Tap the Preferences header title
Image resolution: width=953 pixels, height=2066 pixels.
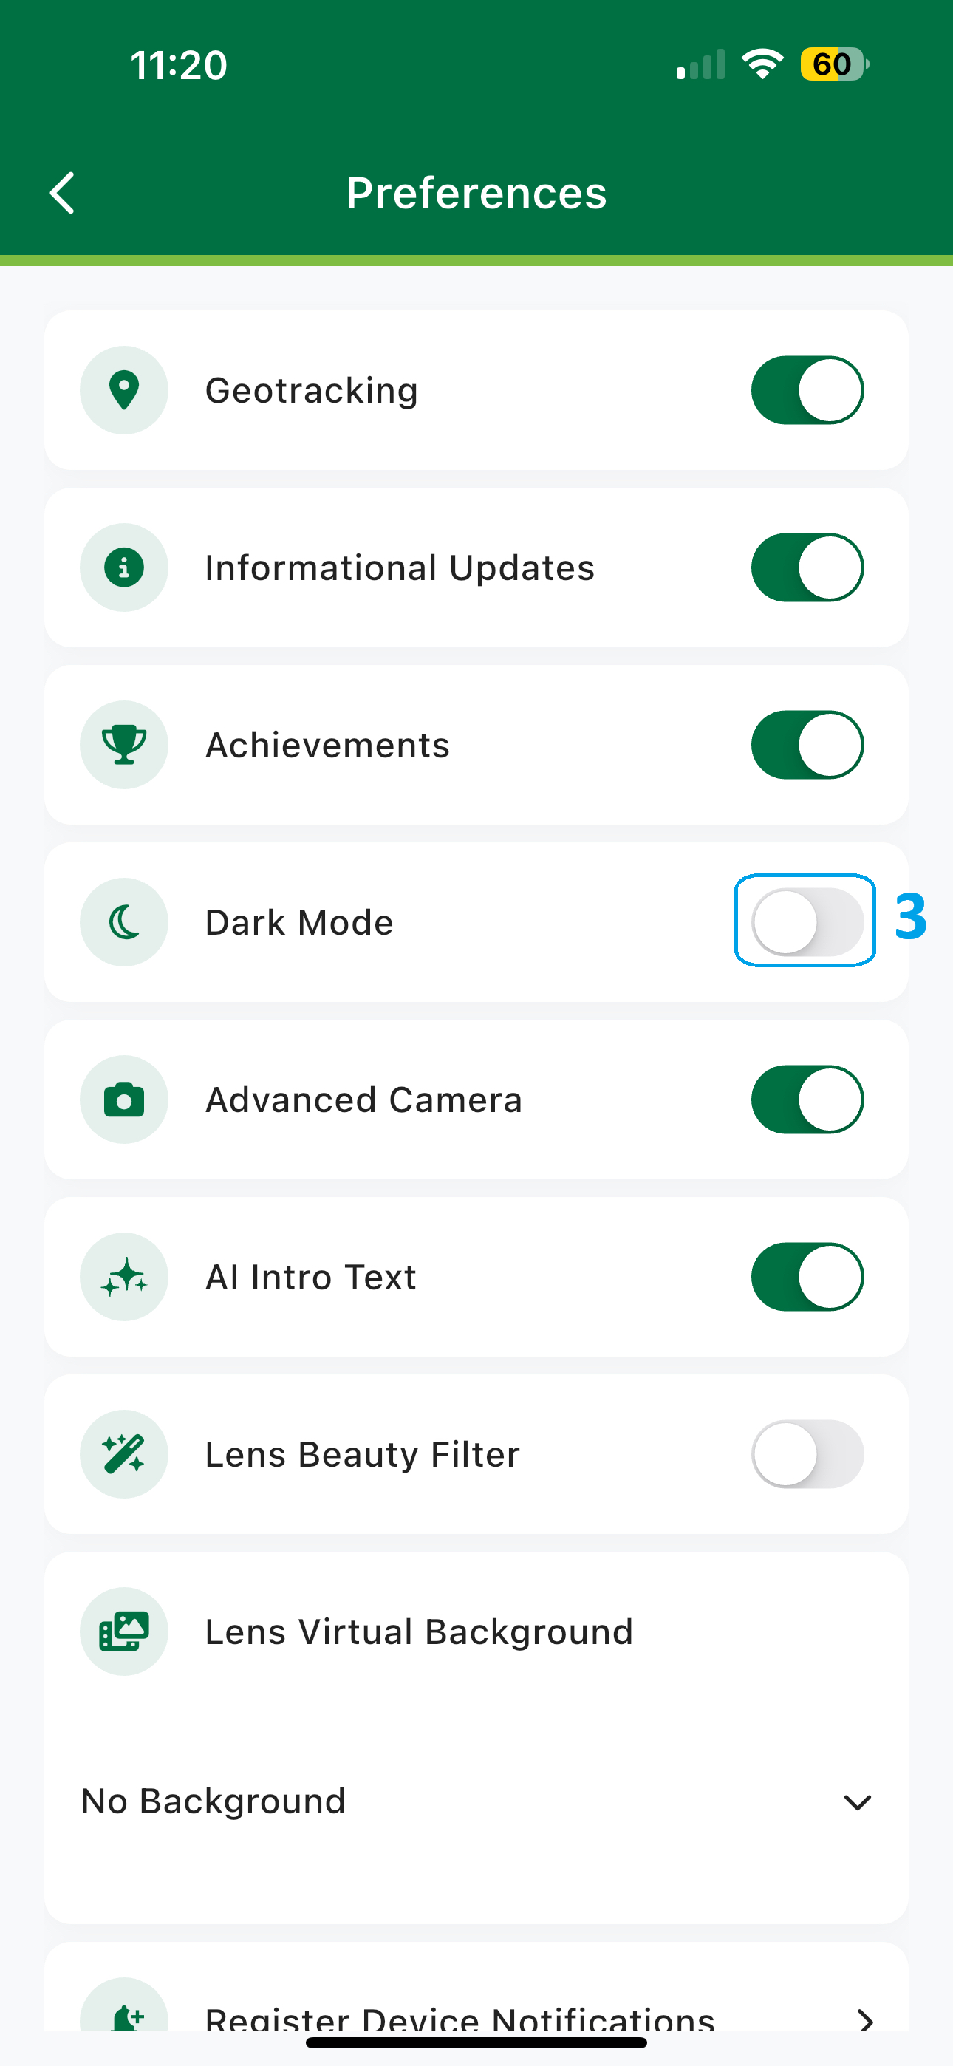point(476,194)
